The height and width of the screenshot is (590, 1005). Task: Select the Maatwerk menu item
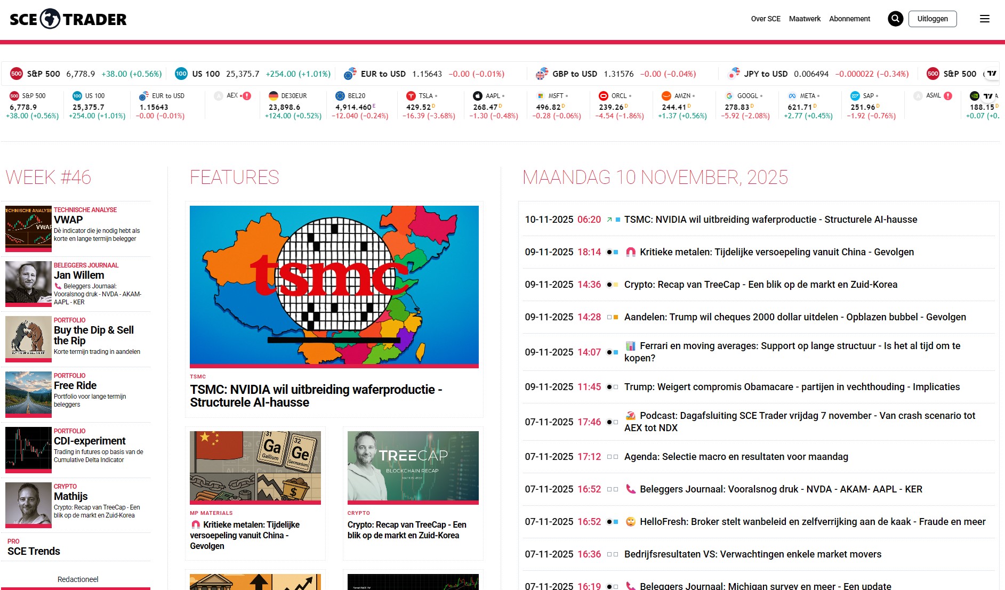coord(805,19)
